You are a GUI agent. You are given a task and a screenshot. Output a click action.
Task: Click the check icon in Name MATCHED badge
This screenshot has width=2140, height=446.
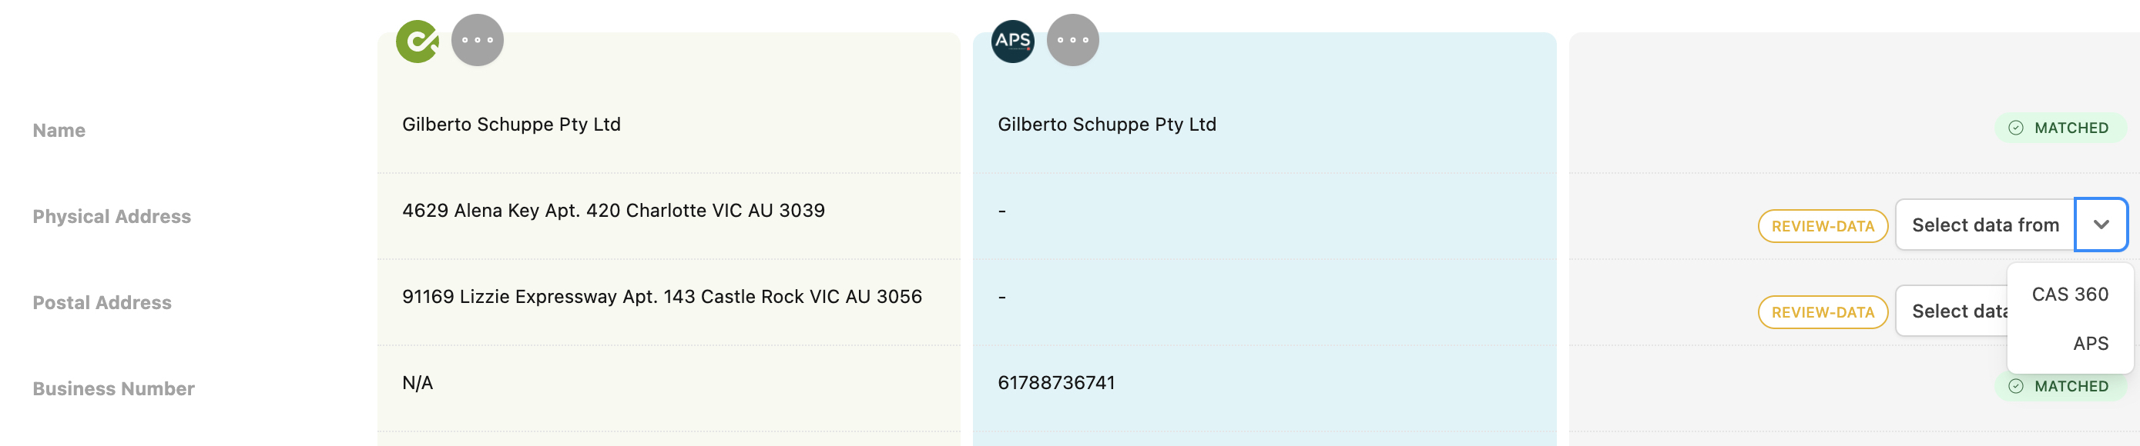coord(2015,128)
